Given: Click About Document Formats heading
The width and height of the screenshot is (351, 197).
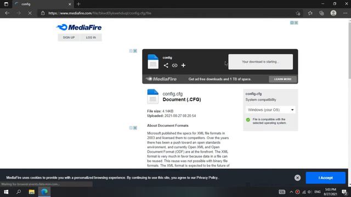Looking at the screenshot, I should click(x=168, y=125).
